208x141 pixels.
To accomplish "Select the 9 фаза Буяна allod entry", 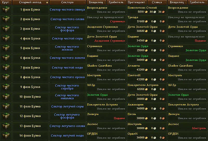I will (30, 87).
